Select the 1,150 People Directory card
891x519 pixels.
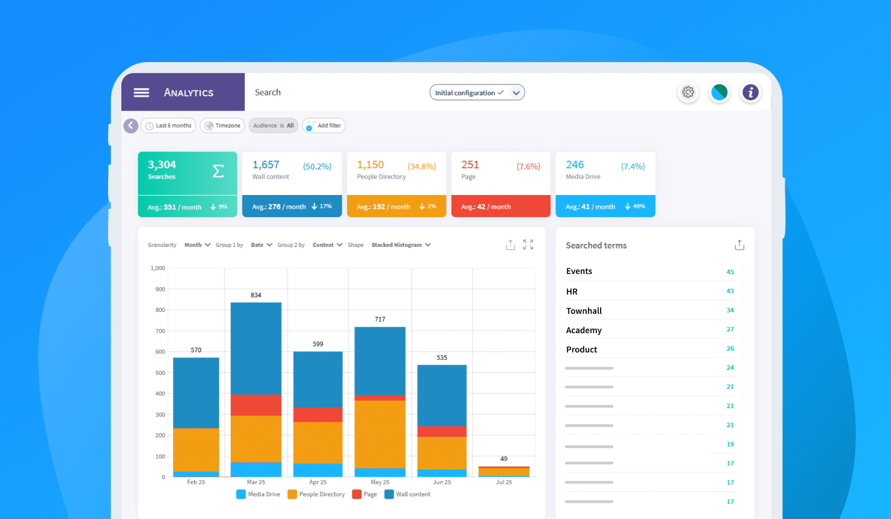coord(397,184)
